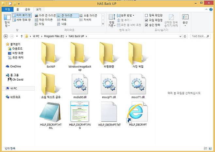This screenshot has width=215, height=152.
Task: Toggle the 미리 보기 창 button
Action: [22, 15]
